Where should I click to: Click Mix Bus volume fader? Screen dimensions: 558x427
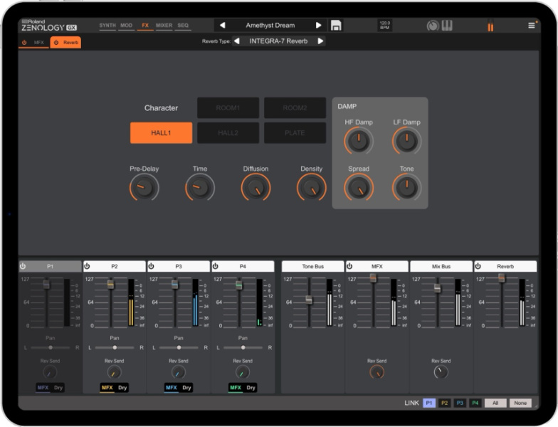437,288
